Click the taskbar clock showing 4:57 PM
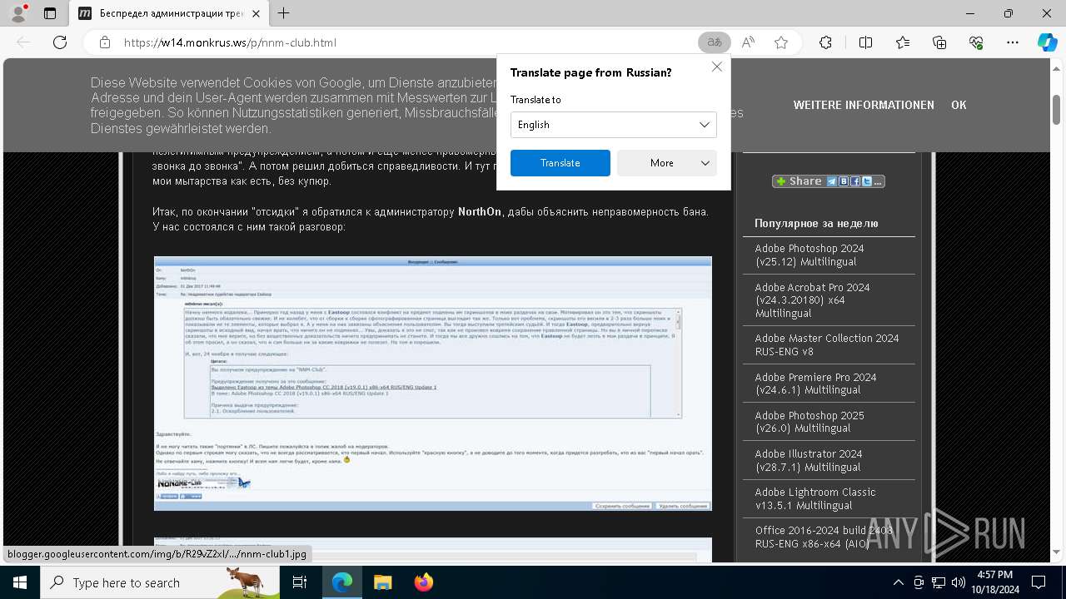Image resolution: width=1066 pixels, height=599 pixels. coord(994,582)
